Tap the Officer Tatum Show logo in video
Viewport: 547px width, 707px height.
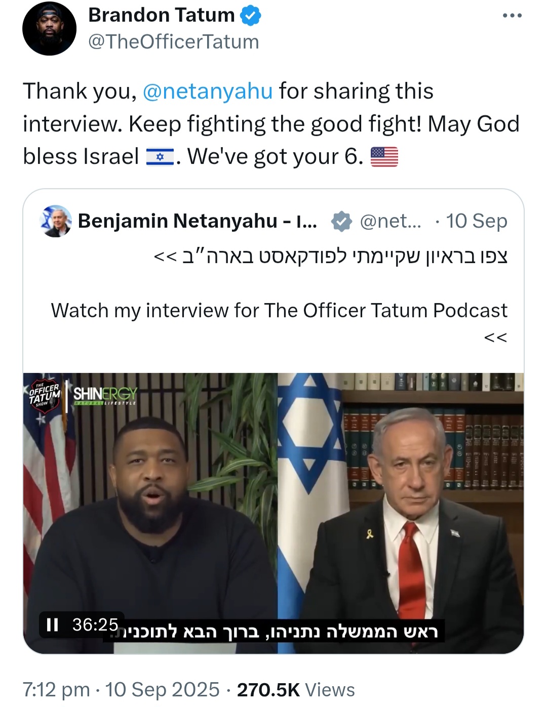click(x=44, y=396)
